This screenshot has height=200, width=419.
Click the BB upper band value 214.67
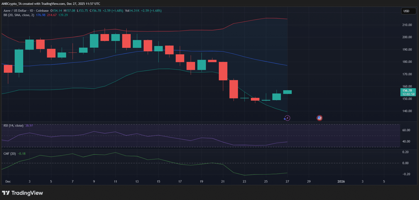click(x=52, y=15)
